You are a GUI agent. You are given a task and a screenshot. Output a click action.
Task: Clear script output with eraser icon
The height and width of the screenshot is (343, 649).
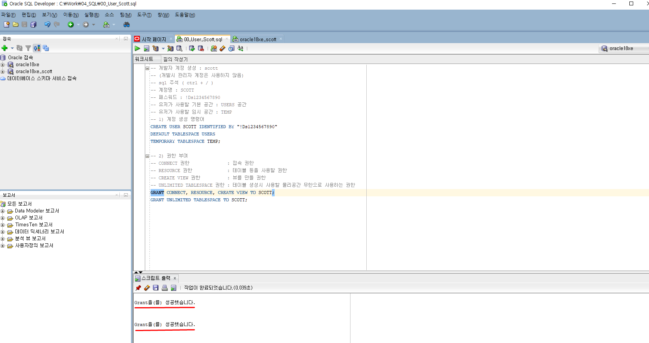click(147, 288)
